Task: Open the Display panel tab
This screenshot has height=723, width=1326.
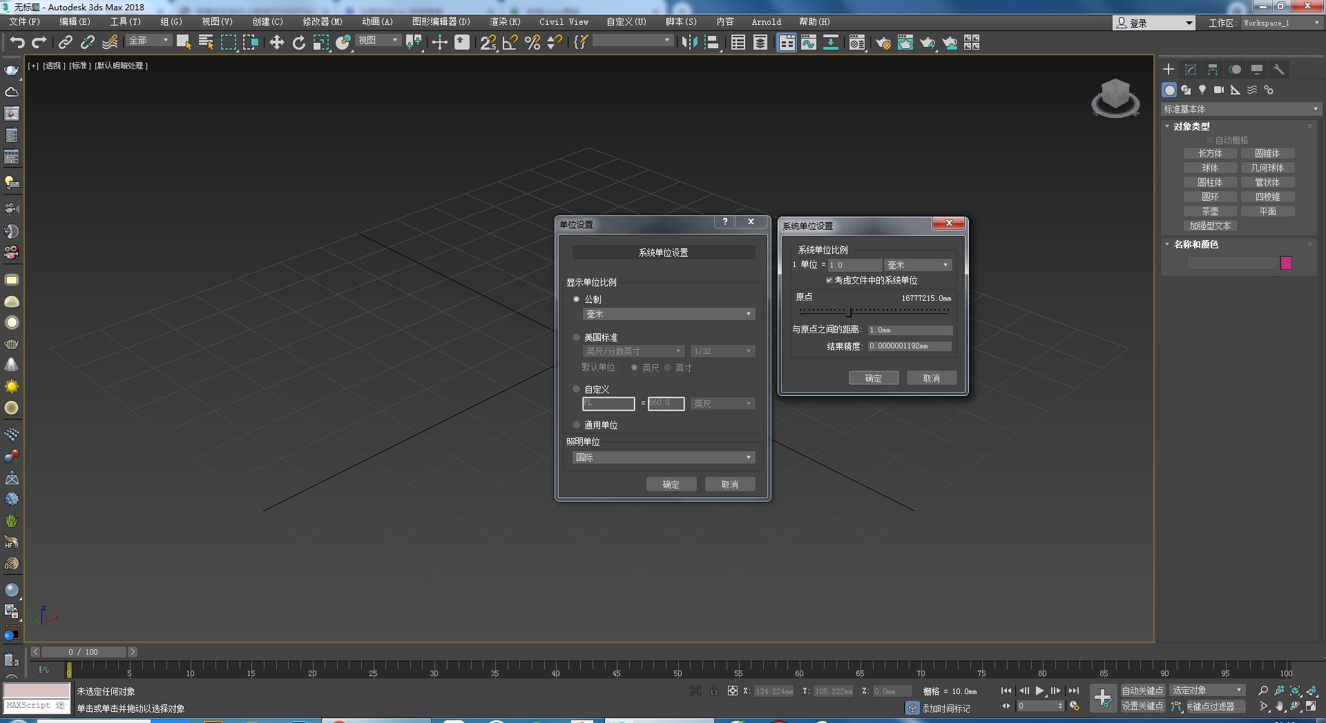Action: pyautogui.click(x=1257, y=69)
